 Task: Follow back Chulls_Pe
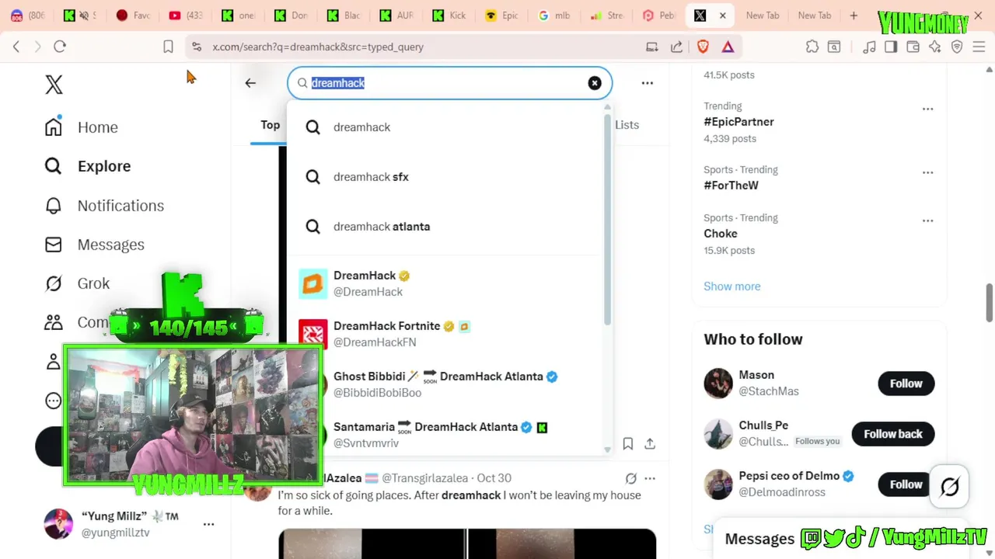coord(893,434)
